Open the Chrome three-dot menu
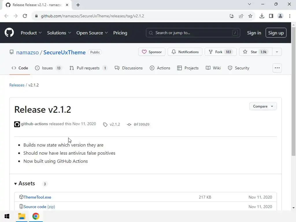The height and width of the screenshot is (222, 296). (290, 16)
